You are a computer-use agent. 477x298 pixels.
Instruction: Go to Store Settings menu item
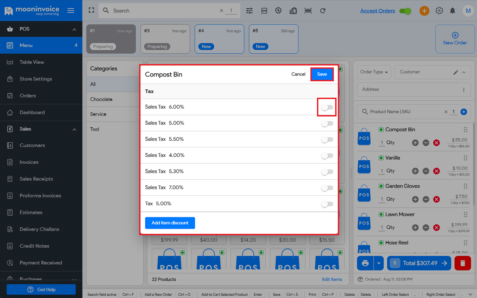(x=35, y=79)
